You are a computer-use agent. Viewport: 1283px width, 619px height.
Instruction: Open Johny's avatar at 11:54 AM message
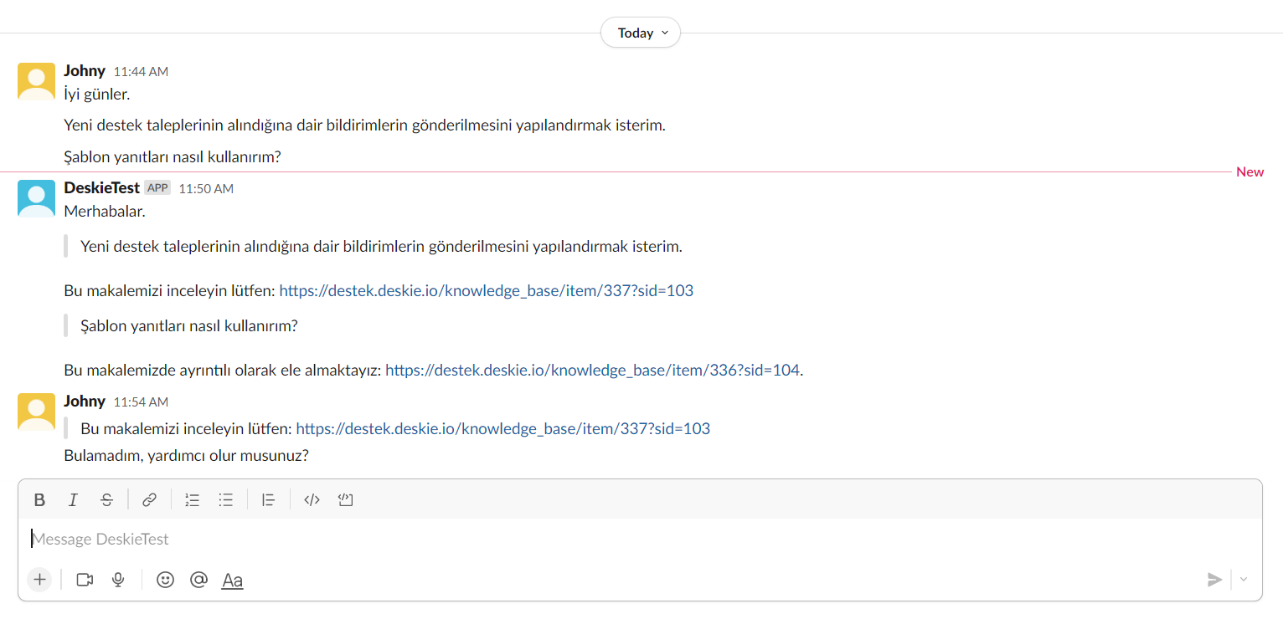point(36,412)
